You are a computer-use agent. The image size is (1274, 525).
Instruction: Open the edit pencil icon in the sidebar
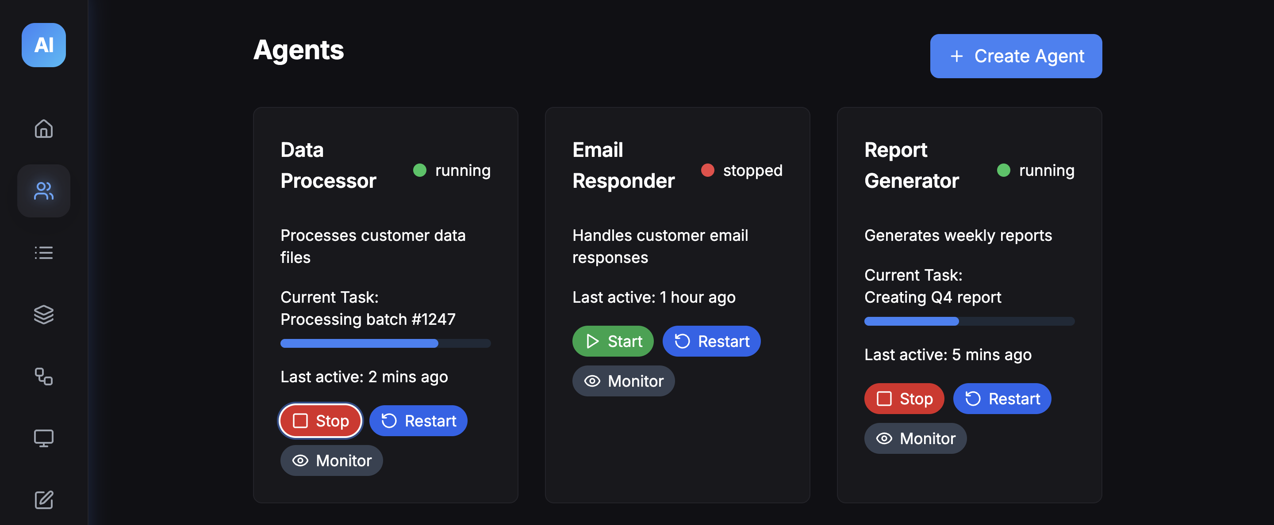click(43, 500)
